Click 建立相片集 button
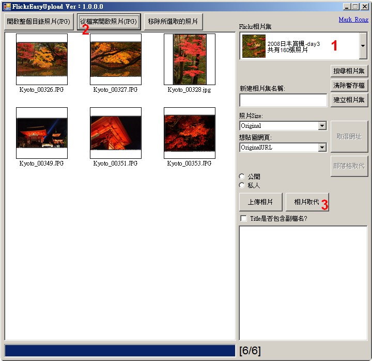Screen dimensions: 372x361 point(349,100)
